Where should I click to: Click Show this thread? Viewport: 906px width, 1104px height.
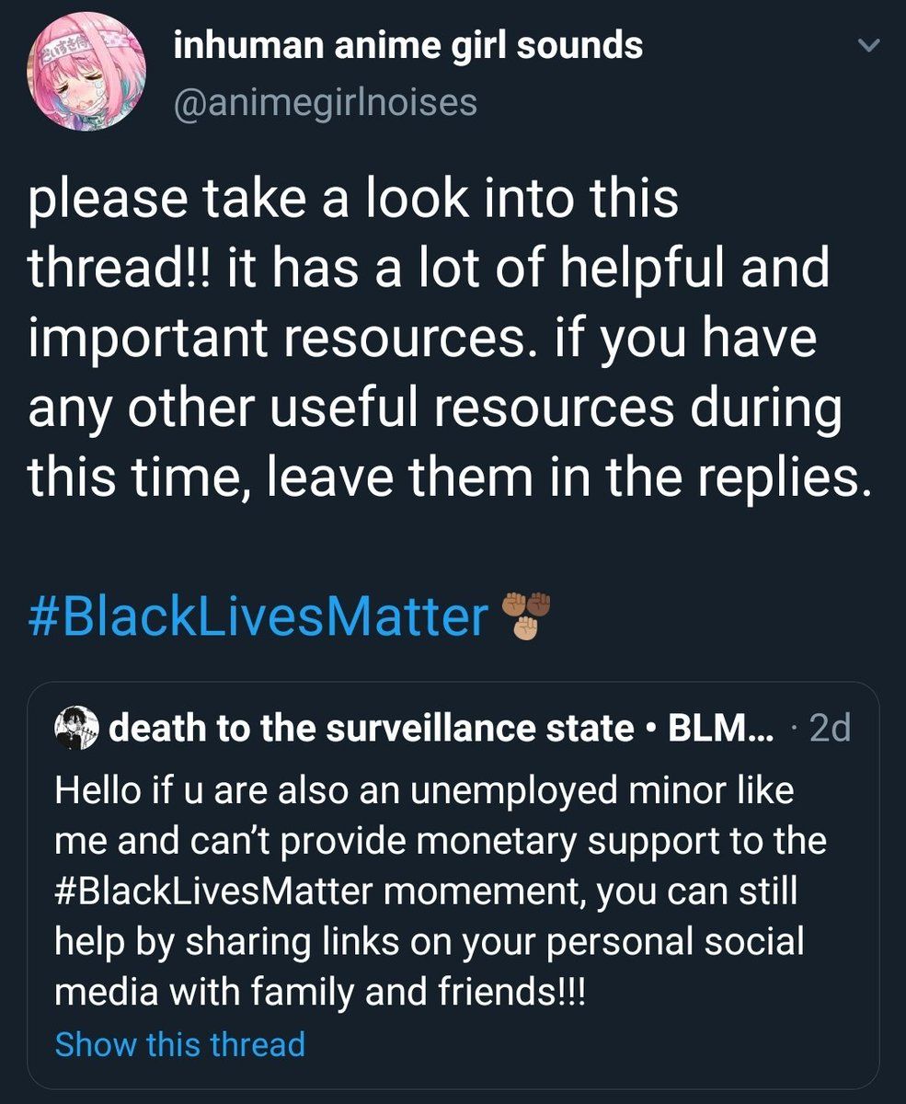coord(180,1045)
